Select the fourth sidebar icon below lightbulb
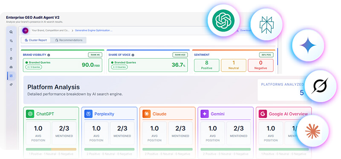Image resolution: width=341 pixels, height=159 pixels. pos(11,58)
